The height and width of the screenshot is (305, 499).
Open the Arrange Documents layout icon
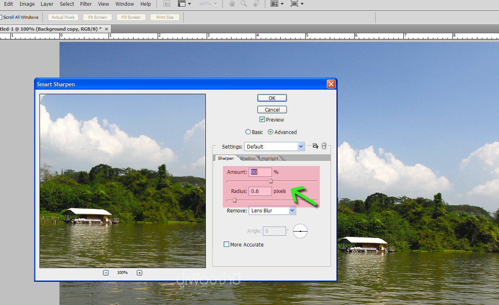[x=274, y=4]
